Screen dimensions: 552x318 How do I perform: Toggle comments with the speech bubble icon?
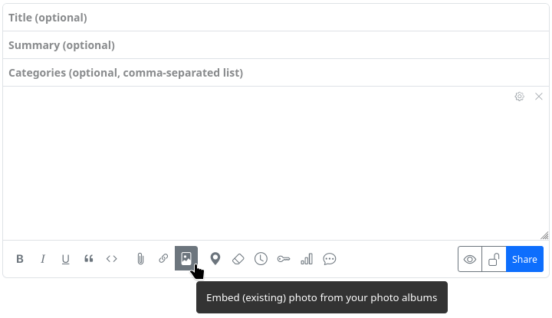coord(330,259)
